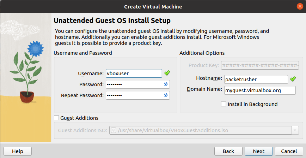Click into the Username text field

[133, 73]
